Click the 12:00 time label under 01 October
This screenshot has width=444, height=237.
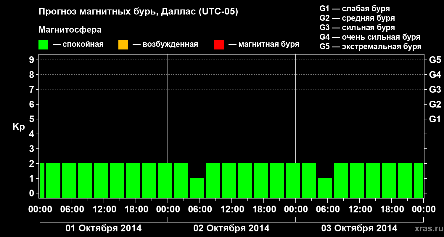[104, 209]
